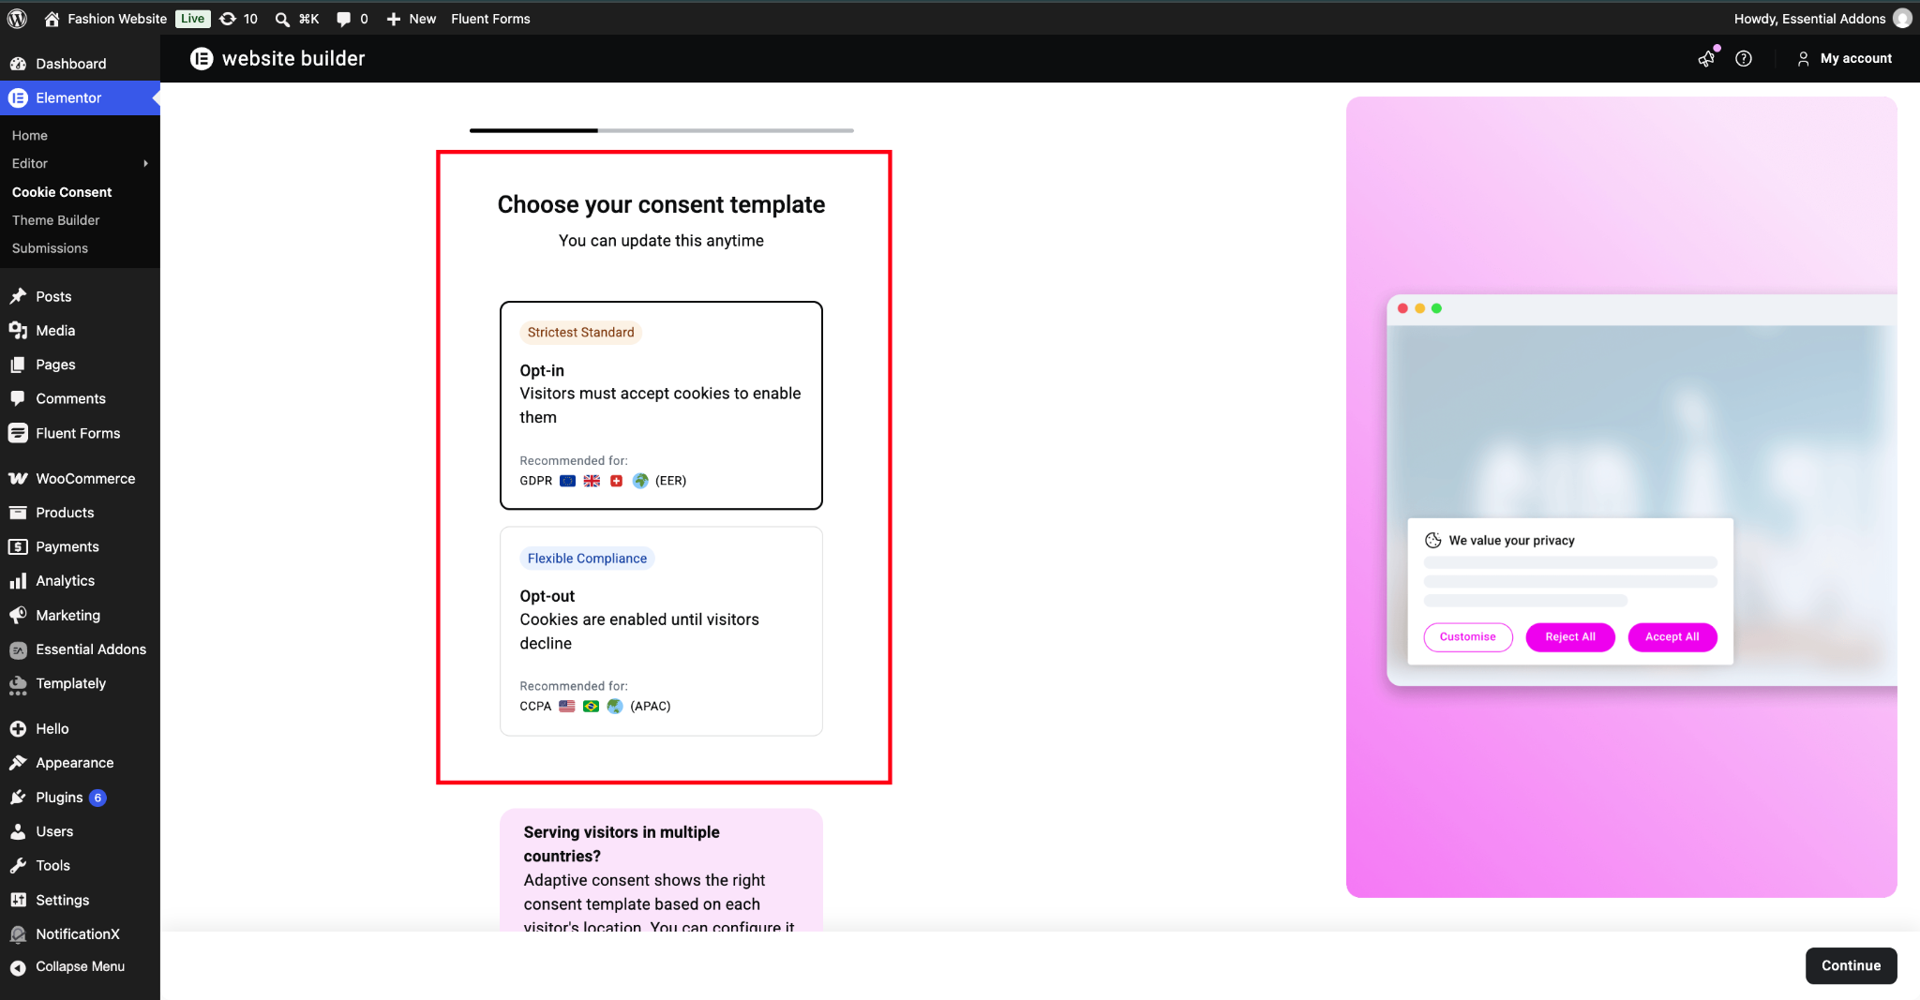
Task: Open Fluent Forms in sidebar menu
Action: 80,433
